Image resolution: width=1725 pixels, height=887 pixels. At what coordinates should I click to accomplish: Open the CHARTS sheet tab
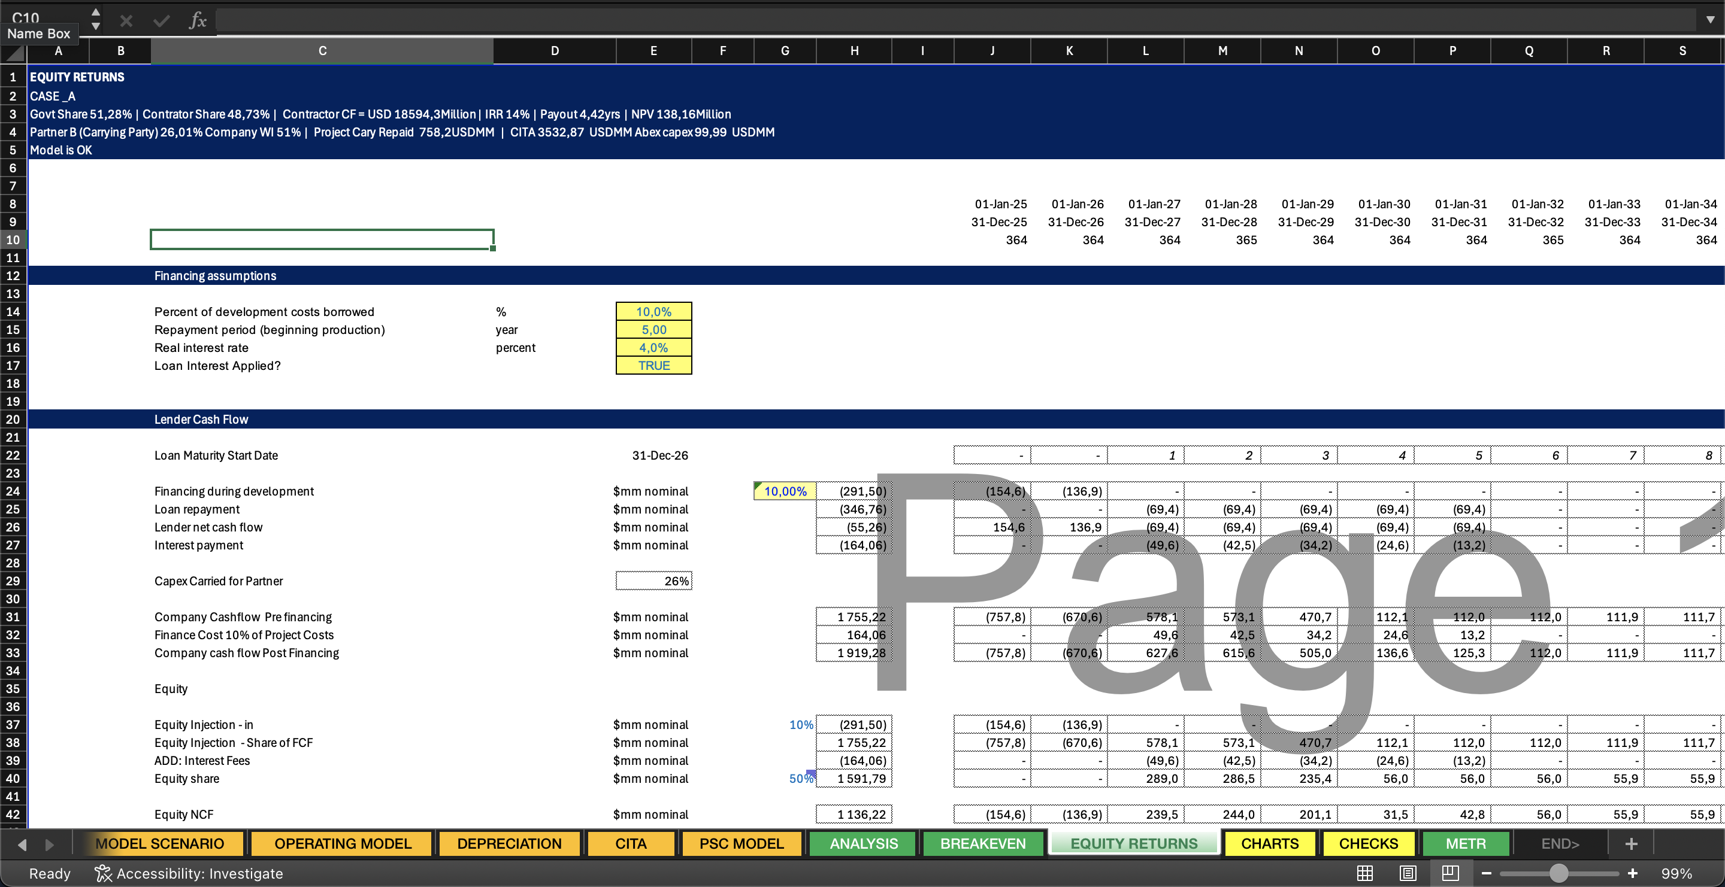tap(1270, 843)
